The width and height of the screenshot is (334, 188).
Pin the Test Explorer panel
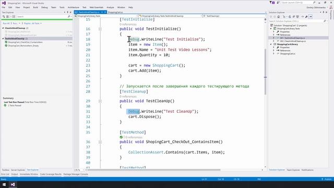[67, 13]
